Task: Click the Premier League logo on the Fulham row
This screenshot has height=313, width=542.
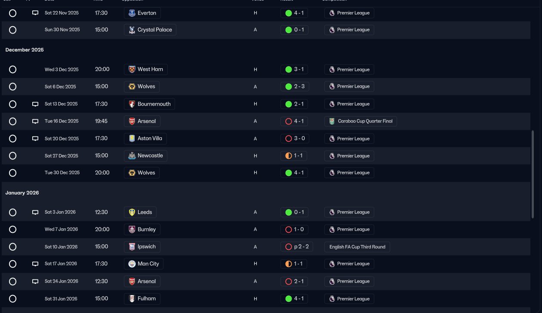Action: click(x=332, y=298)
